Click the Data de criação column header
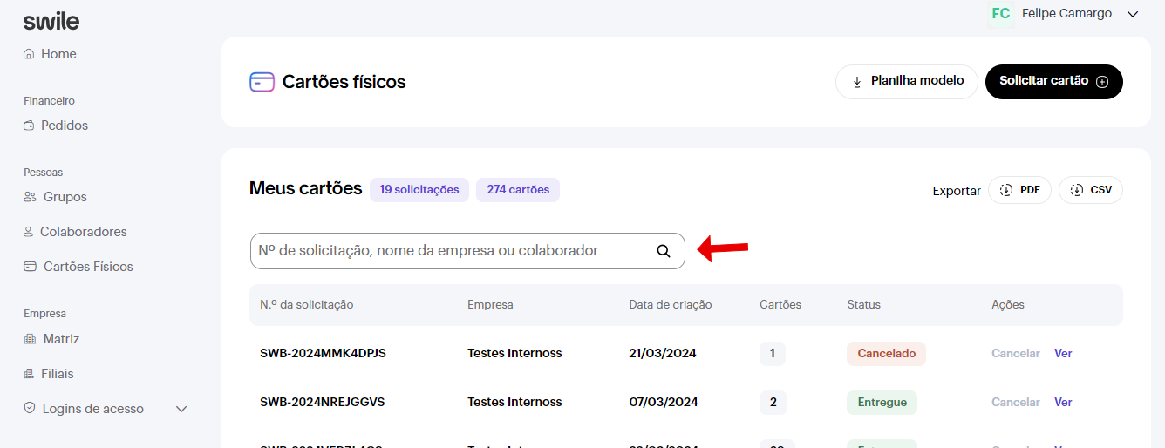 click(671, 305)
